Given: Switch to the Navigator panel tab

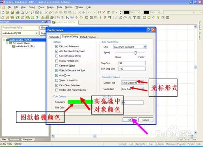Looking at the screenshot, I should (28, 139).
